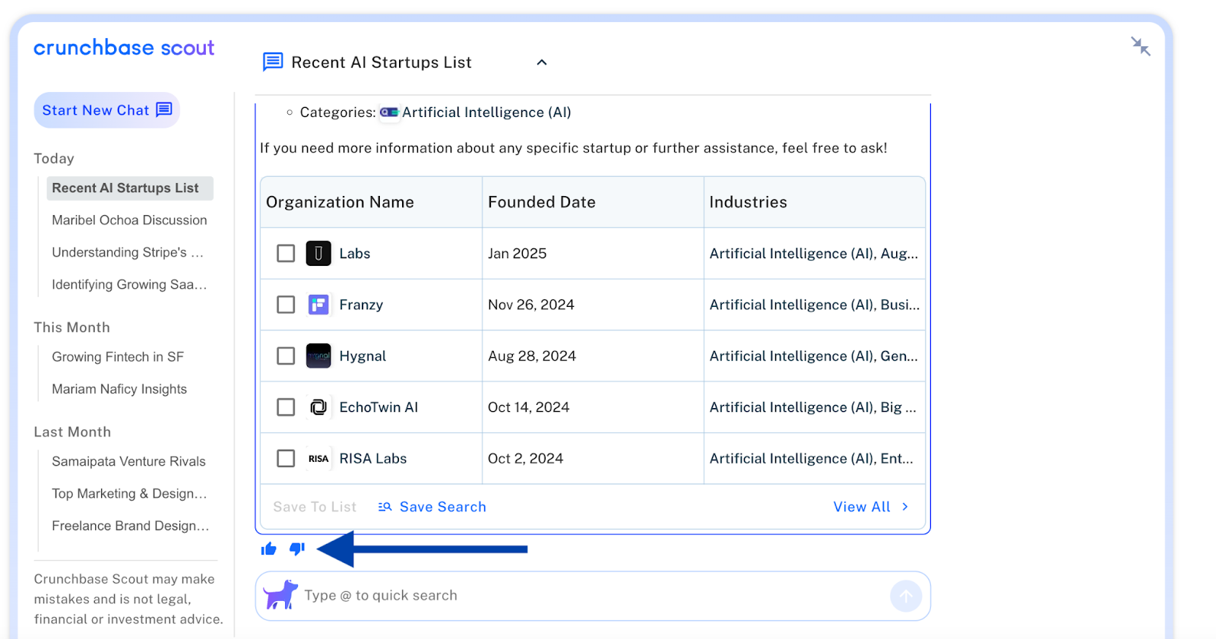Click the crunchbase scout logo

[124, 48]
